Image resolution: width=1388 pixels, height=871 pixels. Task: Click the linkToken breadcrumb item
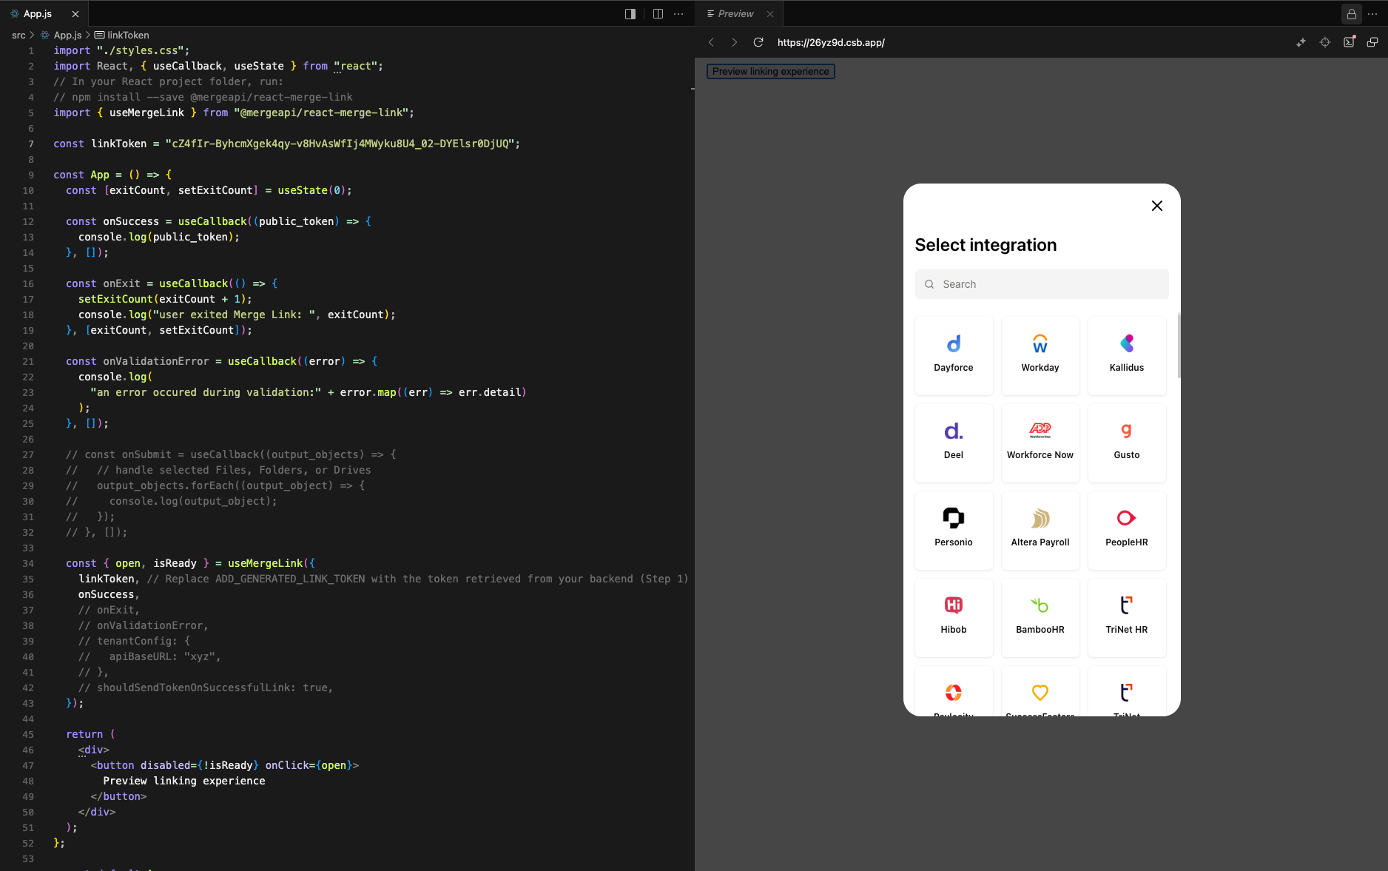point(127,35)
